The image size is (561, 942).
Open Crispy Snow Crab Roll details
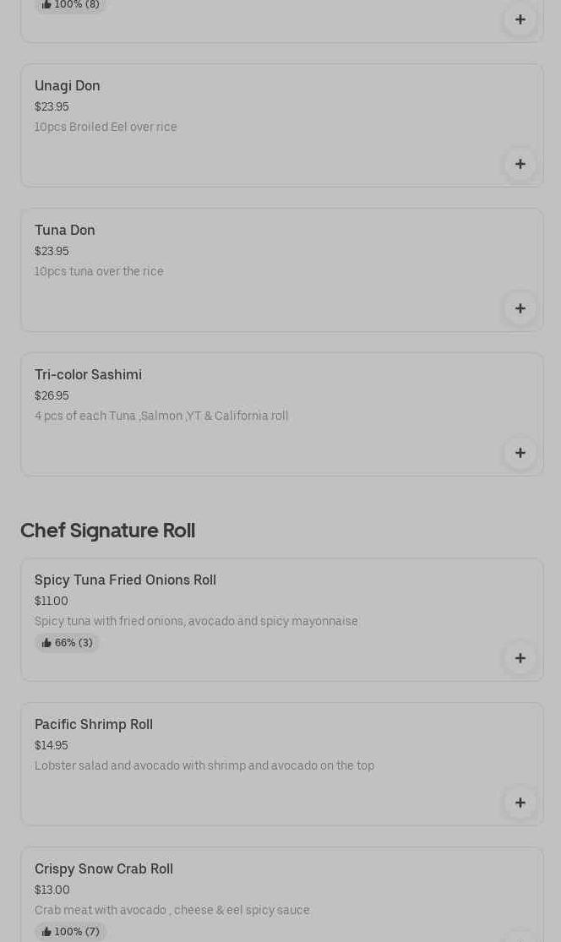coord(104,868)
